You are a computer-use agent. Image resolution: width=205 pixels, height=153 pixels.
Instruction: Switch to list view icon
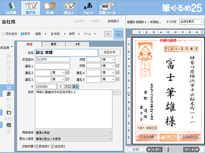click(x=107, y=34)
